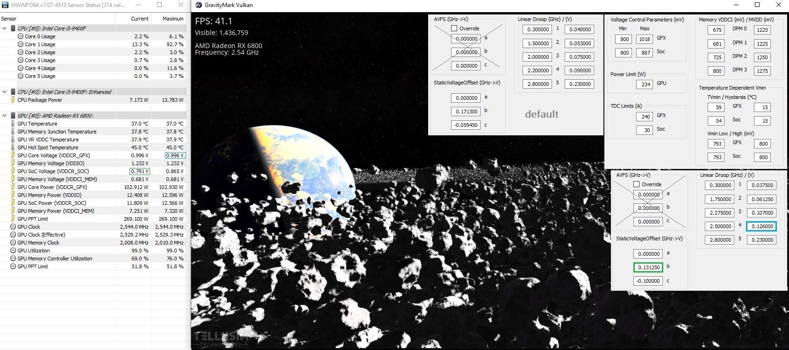Click the StaticVoltageOffset c field showing -0.100000
This screenshot has height=350, width=789.
point(648,281)
